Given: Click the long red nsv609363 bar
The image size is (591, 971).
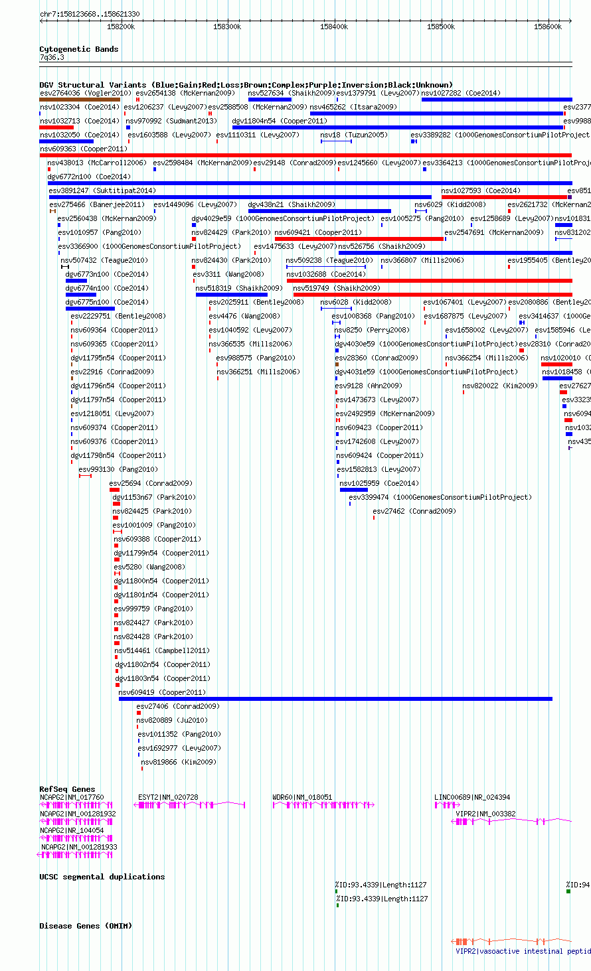Looking at the screenshot, I should coord(305,155).
